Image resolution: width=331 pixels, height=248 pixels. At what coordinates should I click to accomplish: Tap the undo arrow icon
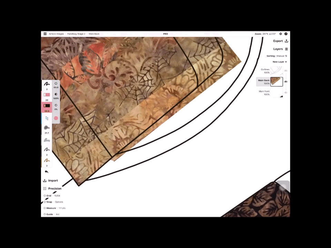point(47,172)
